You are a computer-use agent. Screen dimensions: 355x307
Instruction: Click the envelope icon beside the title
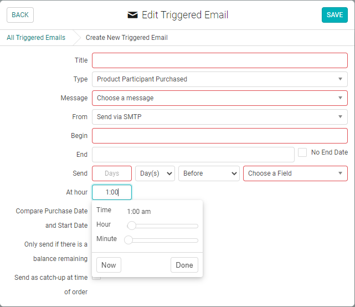coord(132,15)
